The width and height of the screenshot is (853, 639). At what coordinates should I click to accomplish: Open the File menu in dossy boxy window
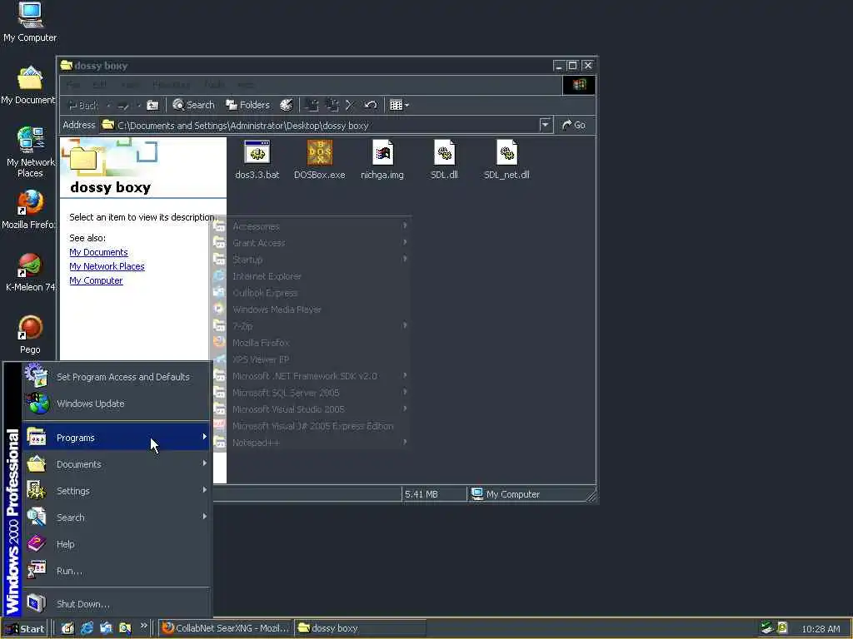click(x=73, y=85)
